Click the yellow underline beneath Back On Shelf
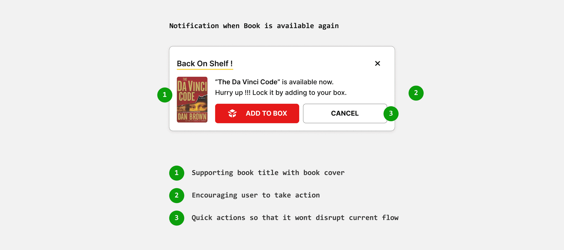 [x=205, y=69]
